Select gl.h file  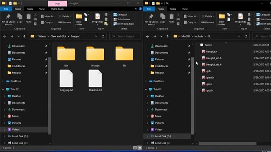pyautogui.click(x=206, y=71)
